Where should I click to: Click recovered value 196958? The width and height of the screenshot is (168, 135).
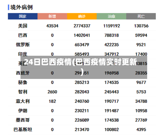point(112,73)
